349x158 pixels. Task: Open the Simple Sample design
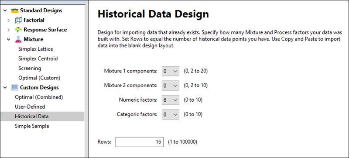(x=32, y=126)
